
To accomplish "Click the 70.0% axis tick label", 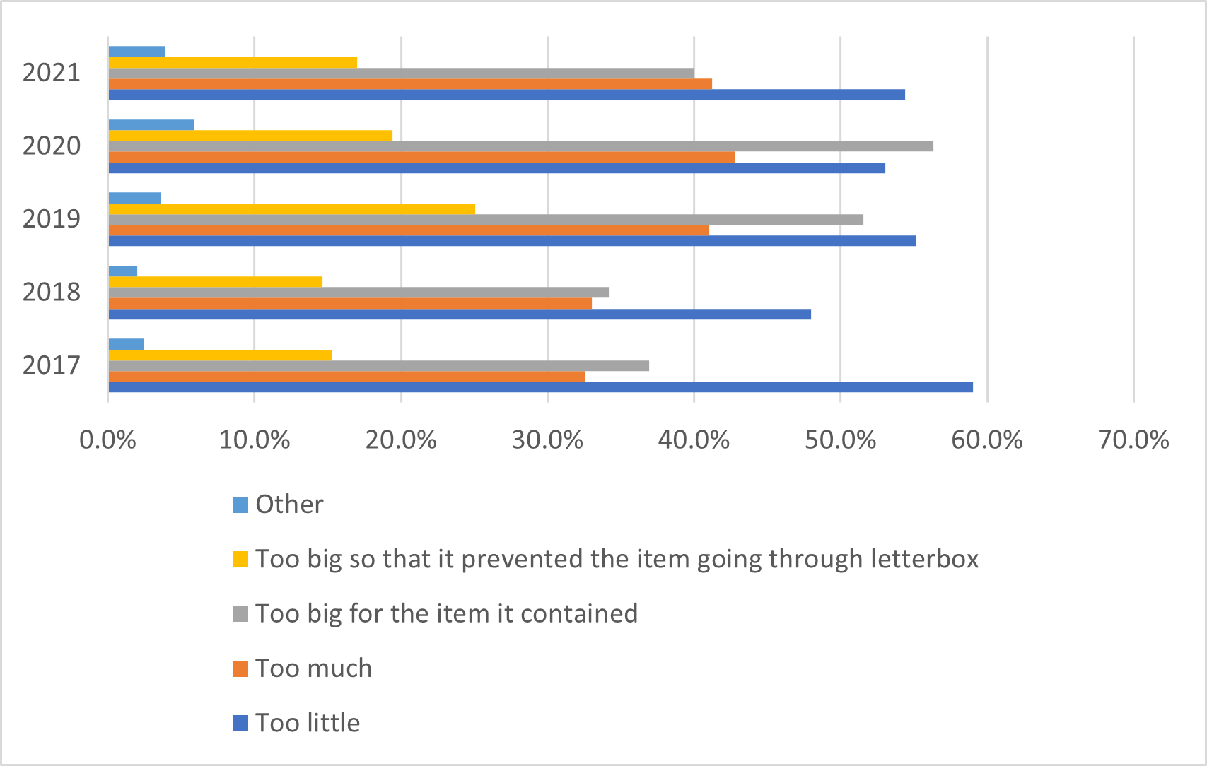I will [1133, 440].
